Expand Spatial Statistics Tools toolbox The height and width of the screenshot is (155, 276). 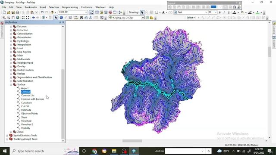(x=7, y=136)
